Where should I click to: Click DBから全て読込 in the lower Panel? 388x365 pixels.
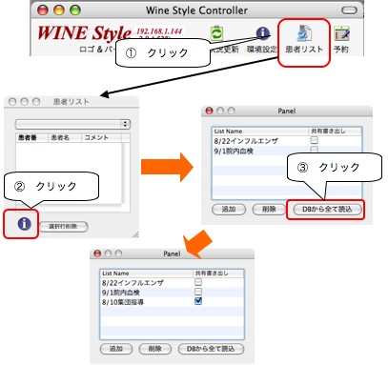[x=211, y=349]
